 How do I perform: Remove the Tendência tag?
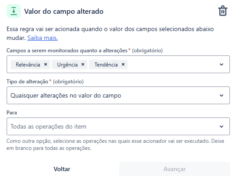coord(123,64)
